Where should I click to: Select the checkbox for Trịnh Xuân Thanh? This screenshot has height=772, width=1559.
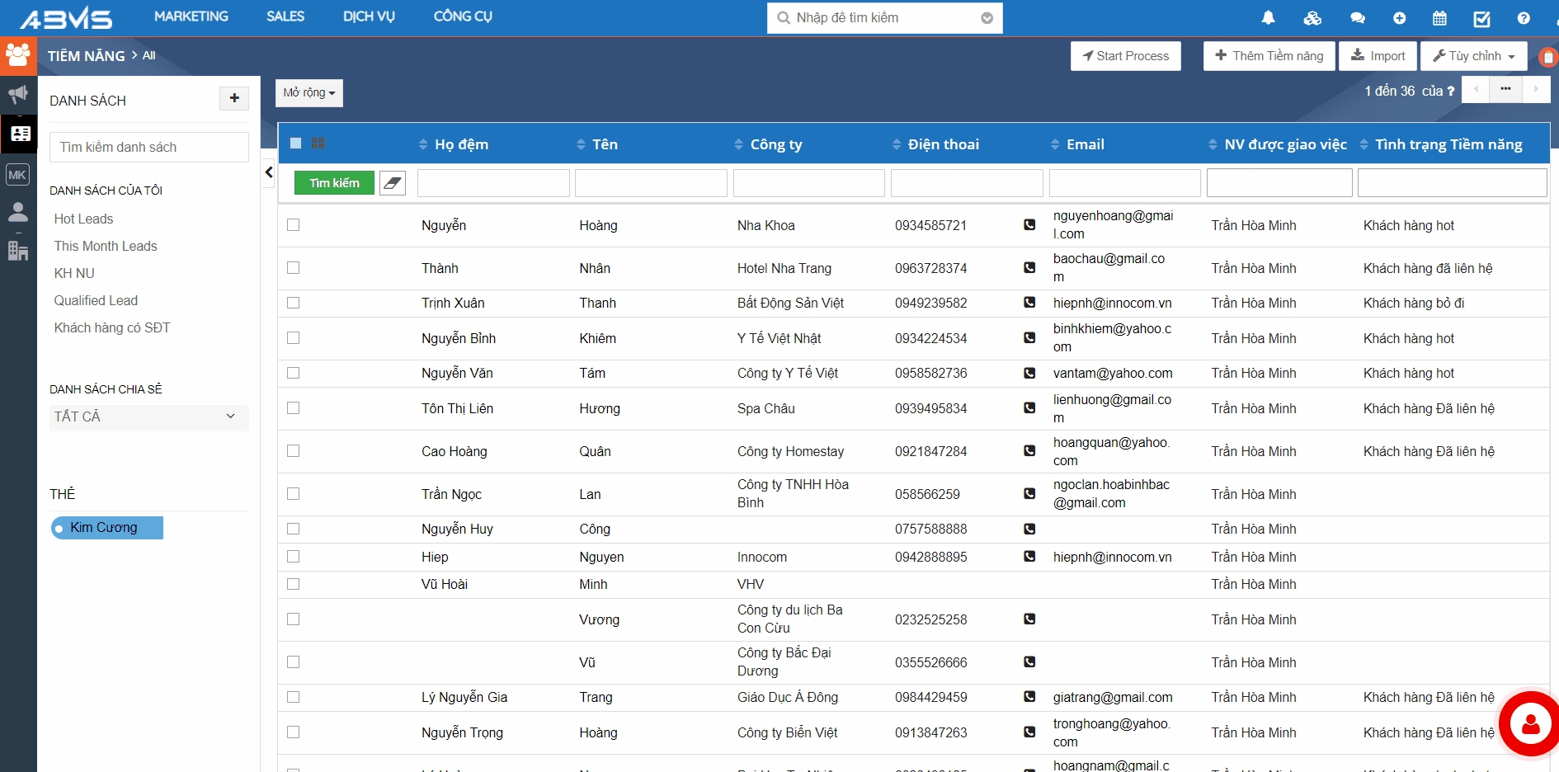294,303
